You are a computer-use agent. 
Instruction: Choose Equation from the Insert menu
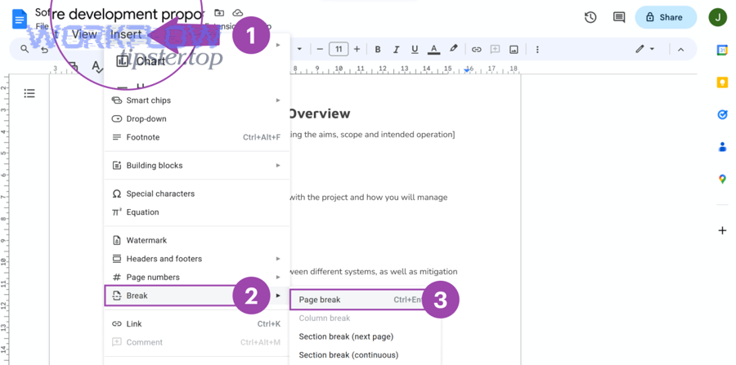pyautogui.click(x=196, y=212)
